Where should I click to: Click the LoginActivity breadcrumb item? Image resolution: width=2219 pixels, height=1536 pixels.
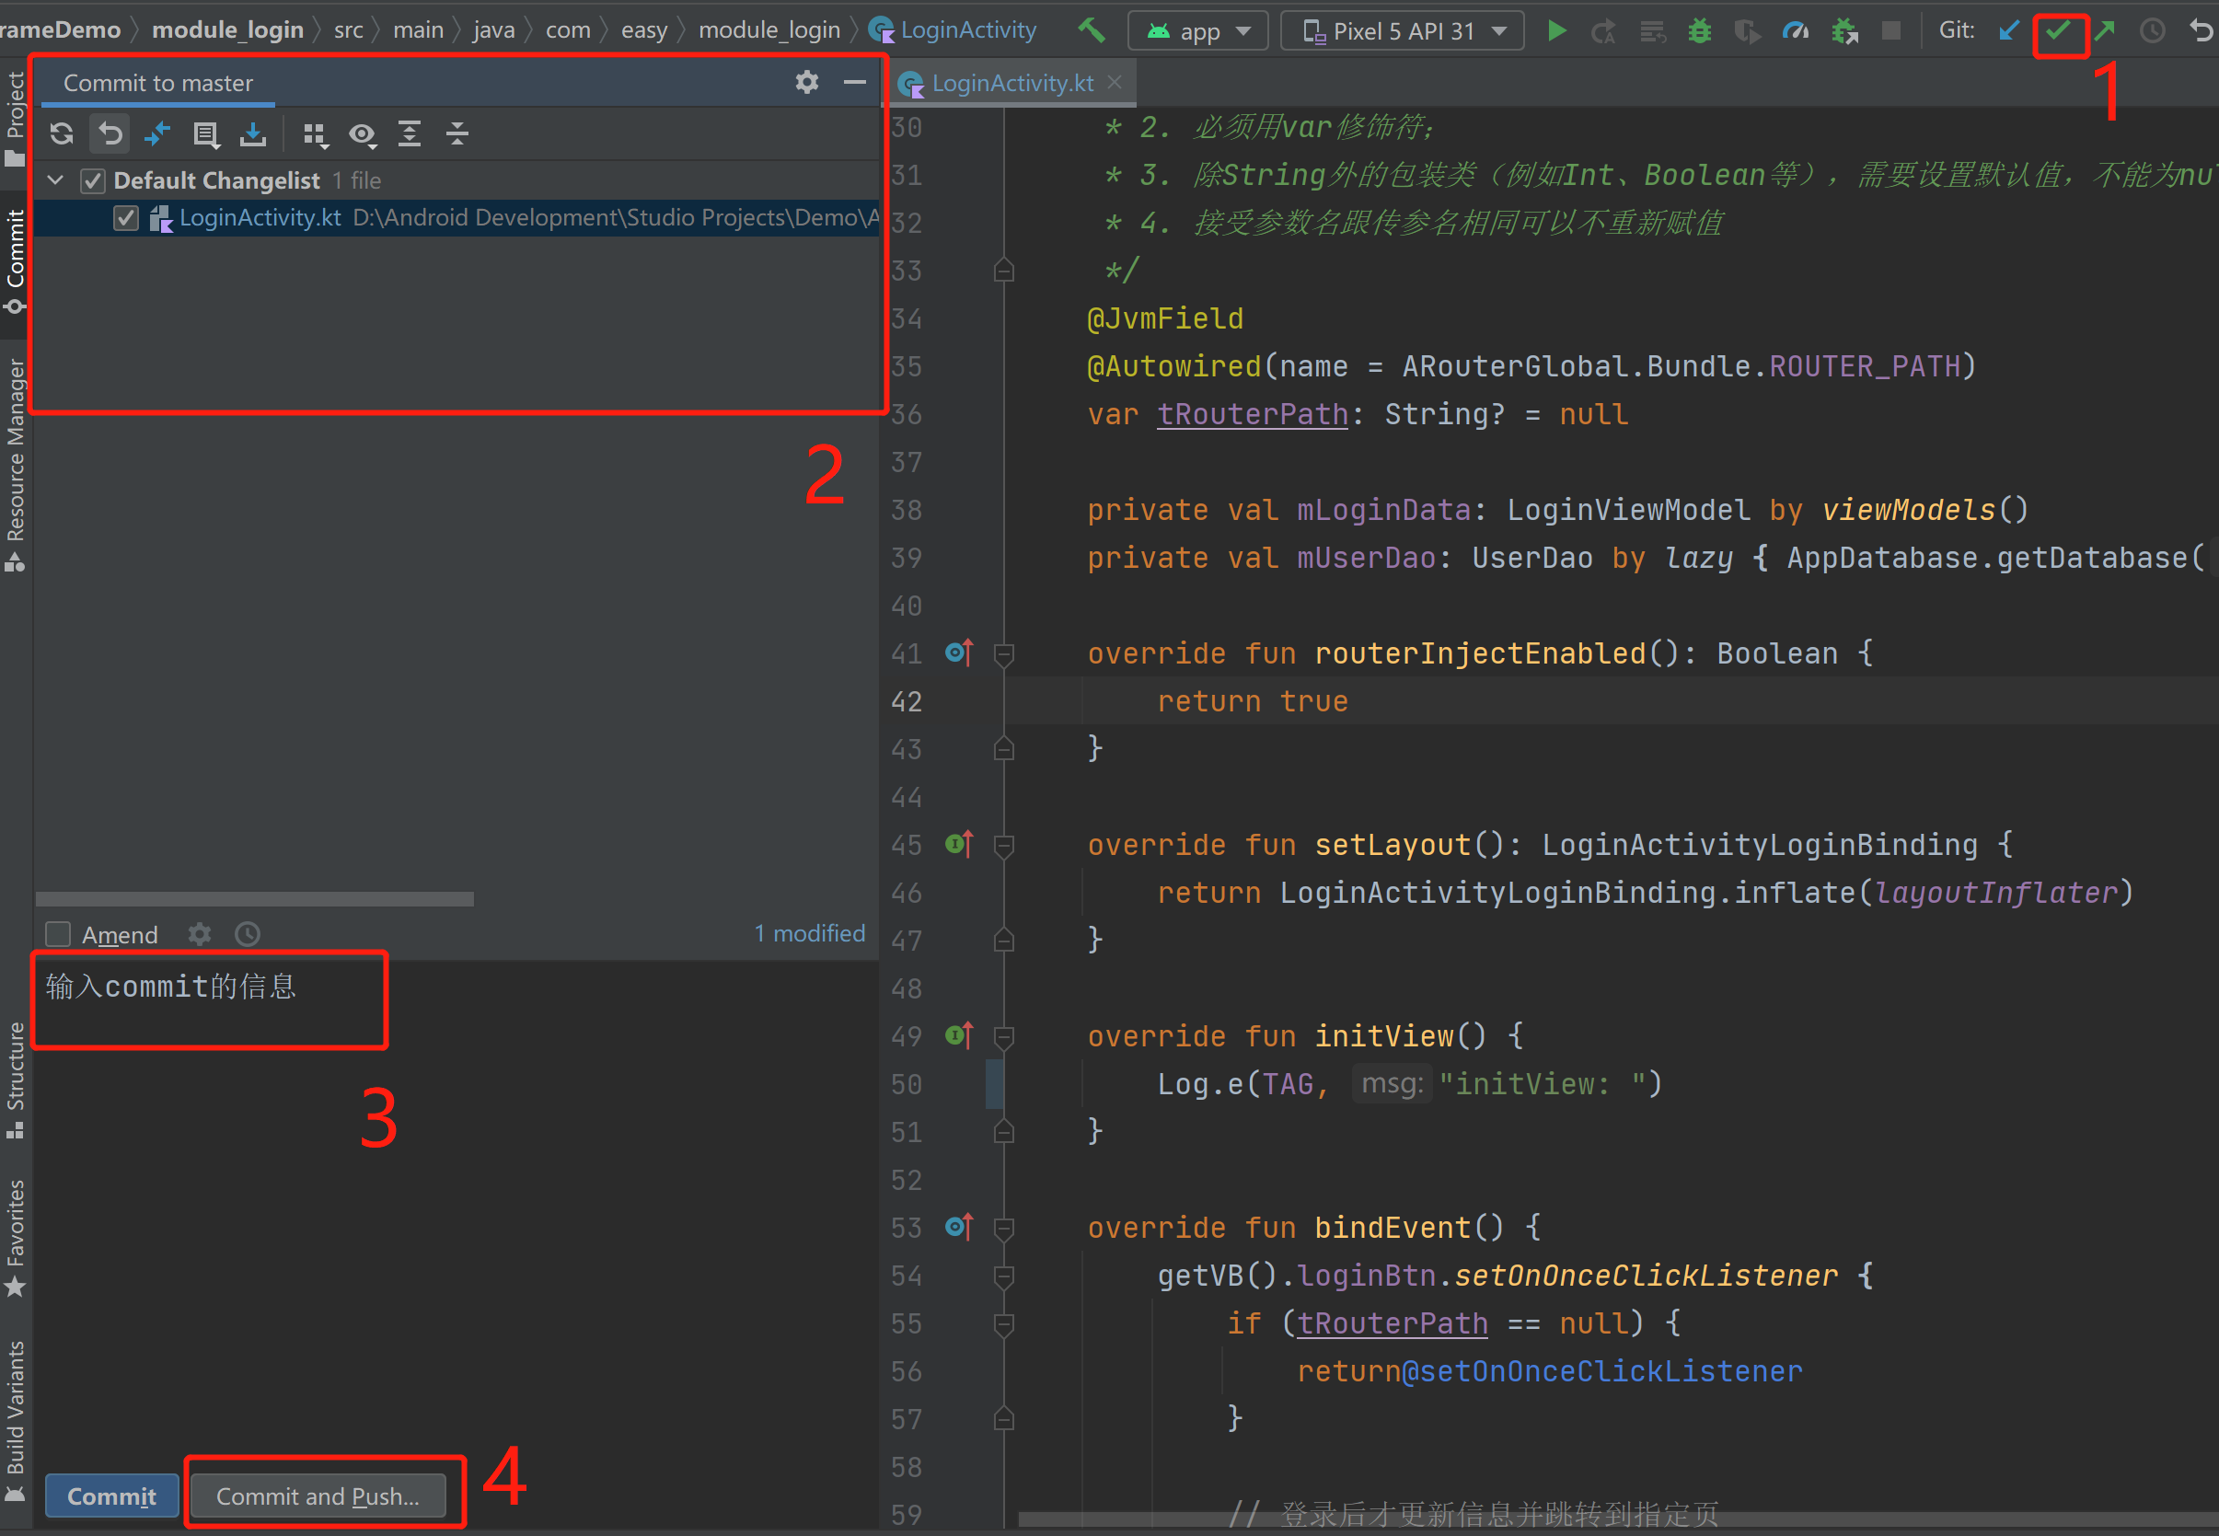click(953, 29)
